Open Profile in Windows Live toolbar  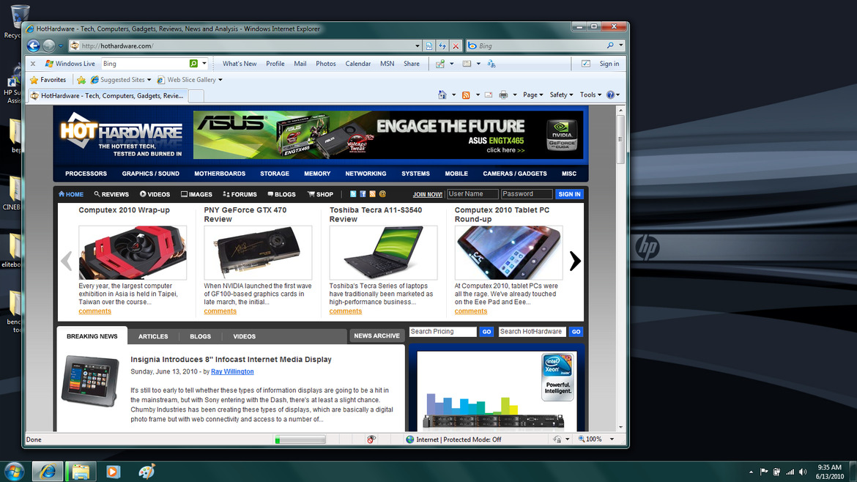click(x=275, y=64)
